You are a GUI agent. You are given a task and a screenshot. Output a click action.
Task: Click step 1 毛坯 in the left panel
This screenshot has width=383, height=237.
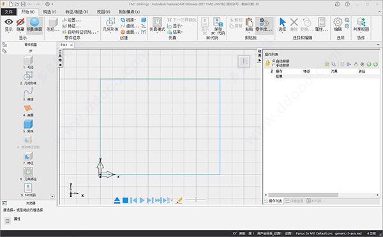coord(28,62)
